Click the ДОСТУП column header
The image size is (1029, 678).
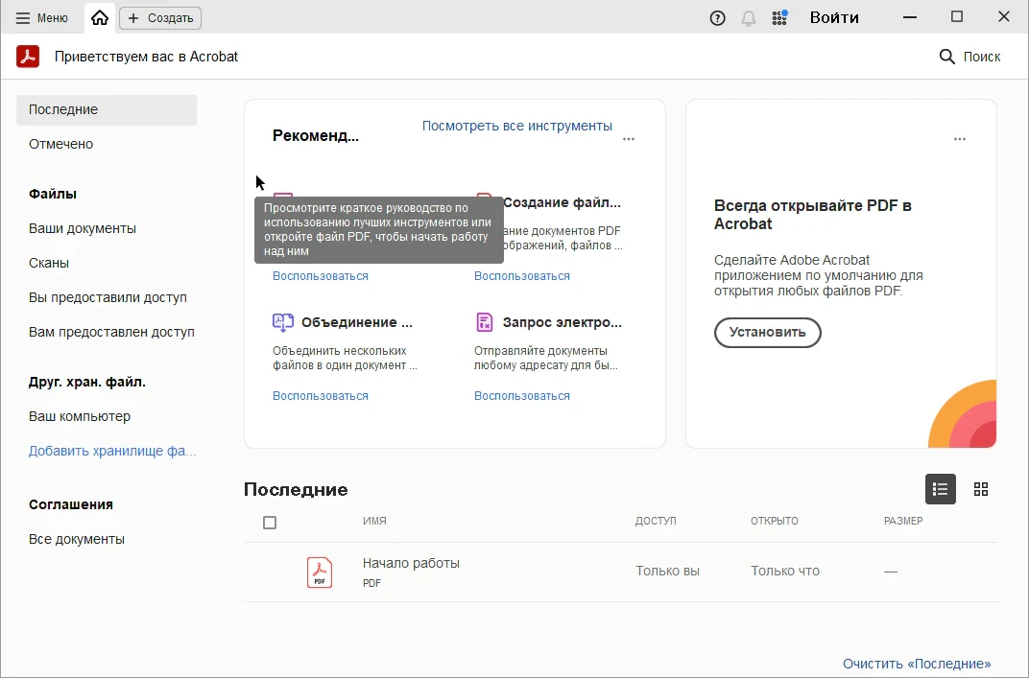coord(656,521)
